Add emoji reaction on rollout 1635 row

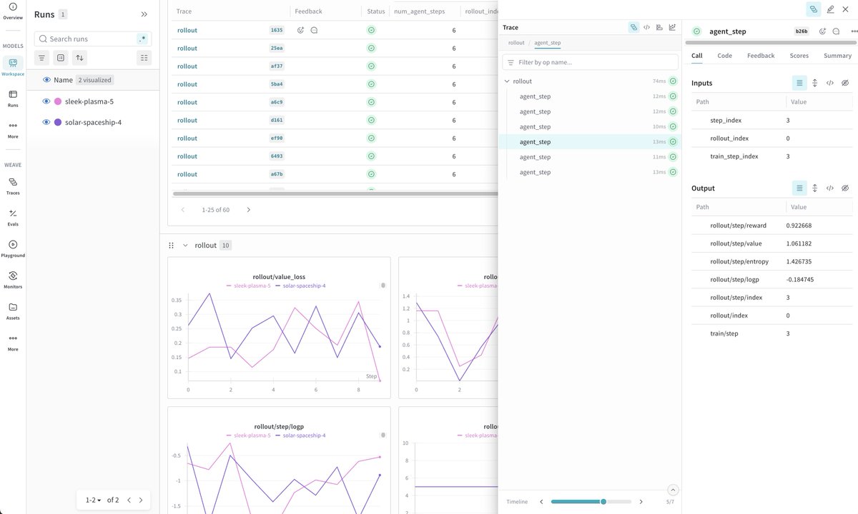coord(301,30)
